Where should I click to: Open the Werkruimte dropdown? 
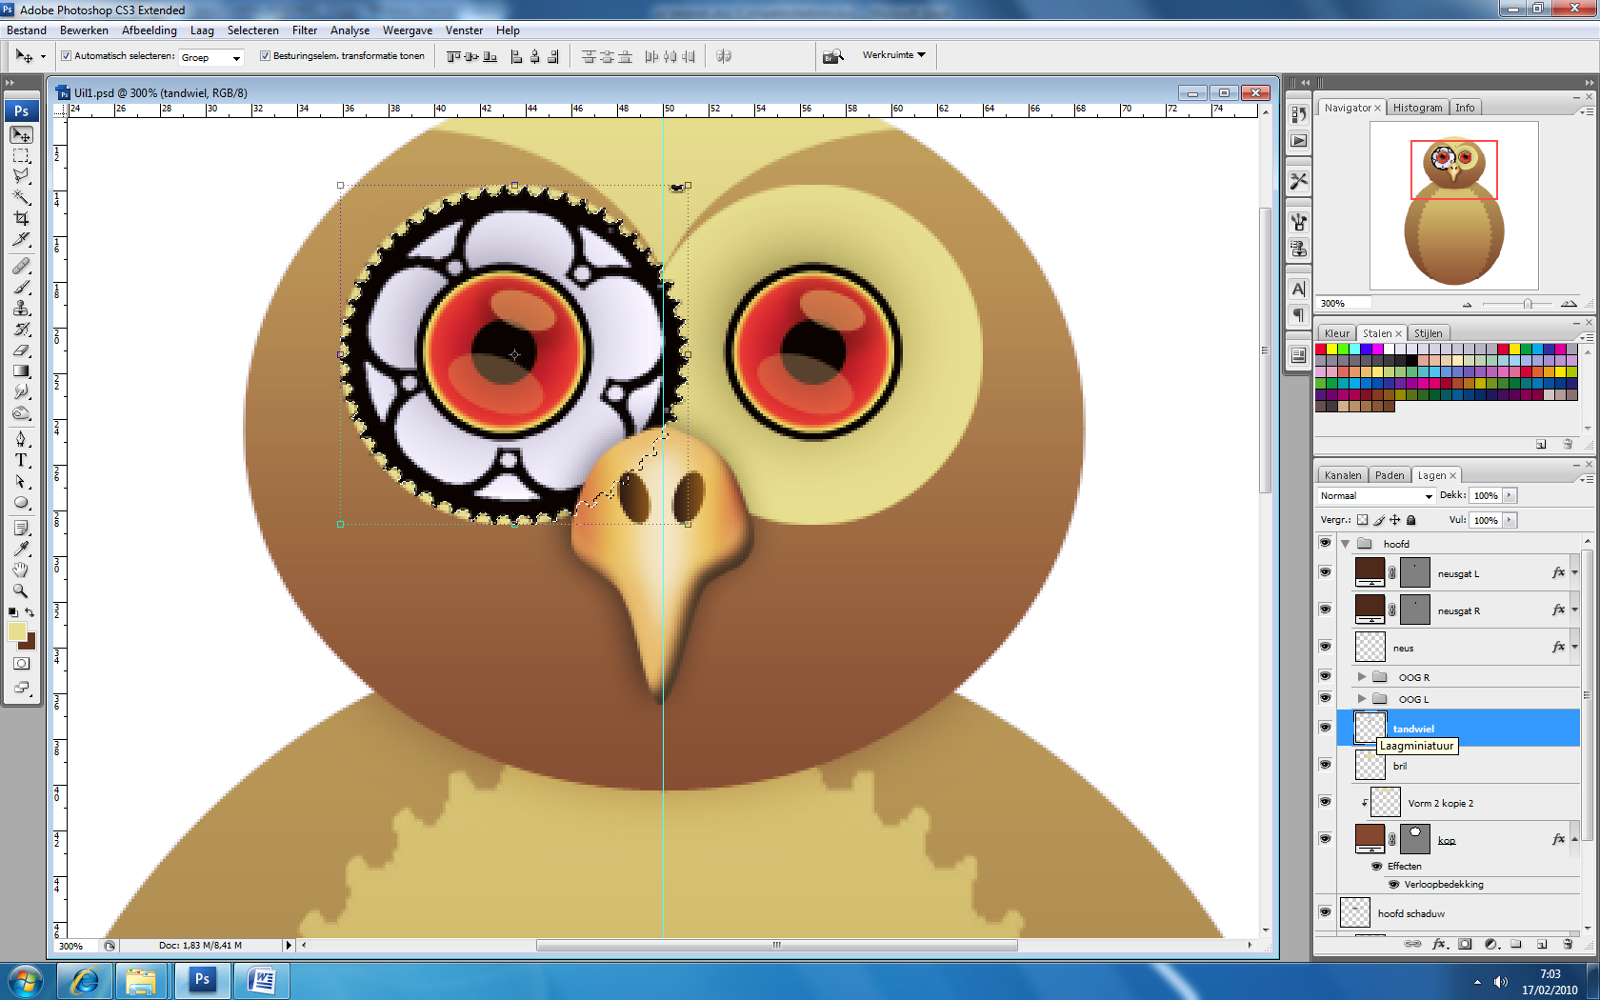[x=894, y=55]
